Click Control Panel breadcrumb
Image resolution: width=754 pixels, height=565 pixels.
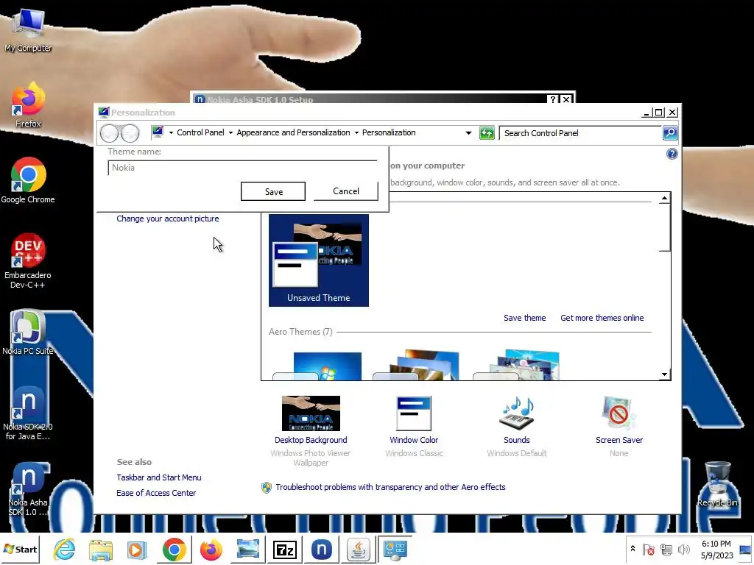[x=200, y=132]
